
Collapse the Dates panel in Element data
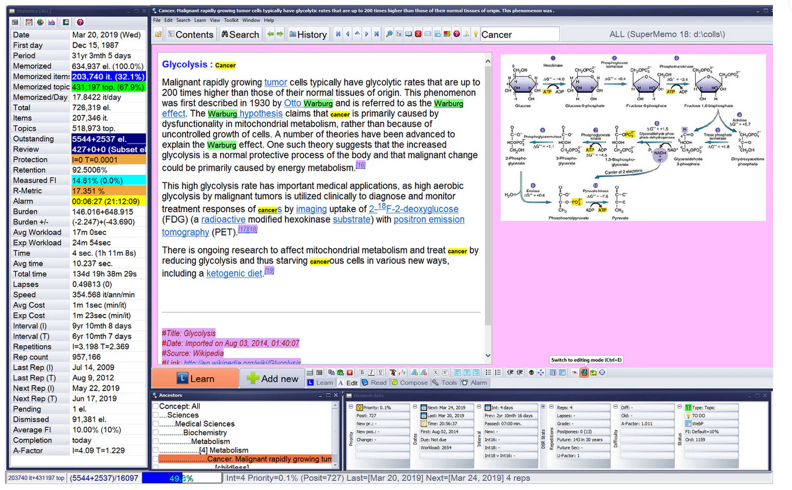(x=415, y=405)
